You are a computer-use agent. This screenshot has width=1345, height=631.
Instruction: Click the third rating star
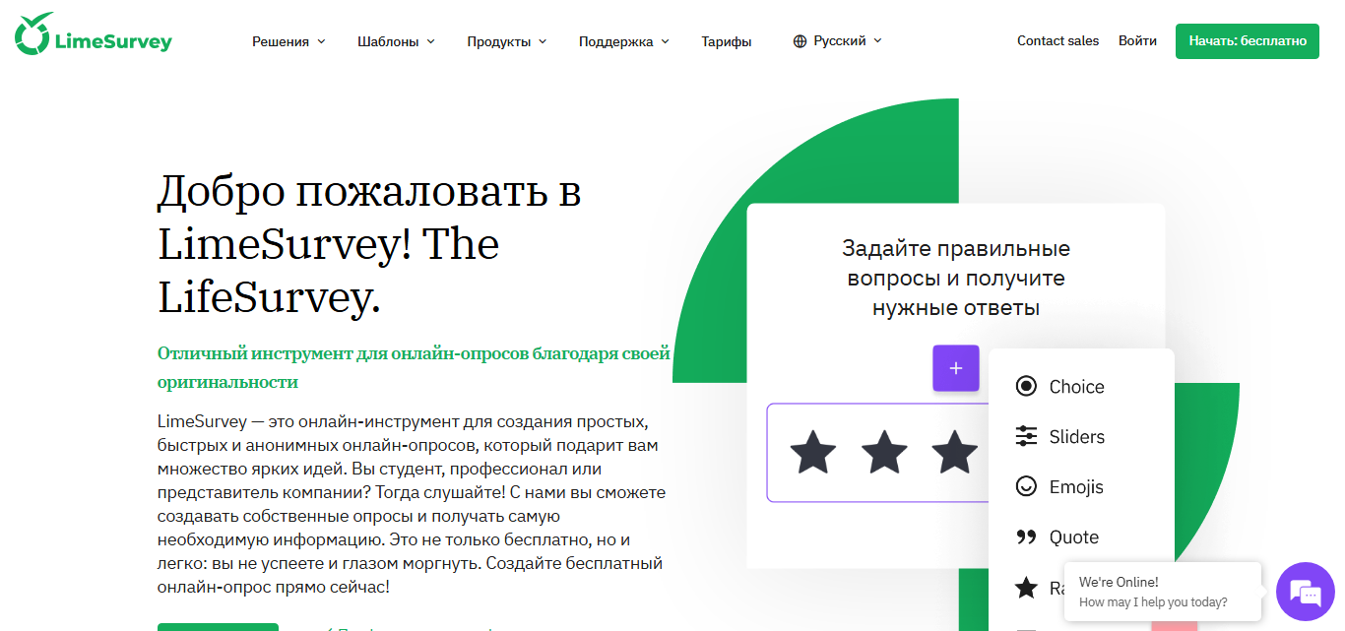coord(955,452)
